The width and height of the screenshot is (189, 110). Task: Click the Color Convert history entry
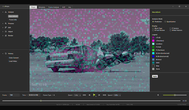click(14, 58)
